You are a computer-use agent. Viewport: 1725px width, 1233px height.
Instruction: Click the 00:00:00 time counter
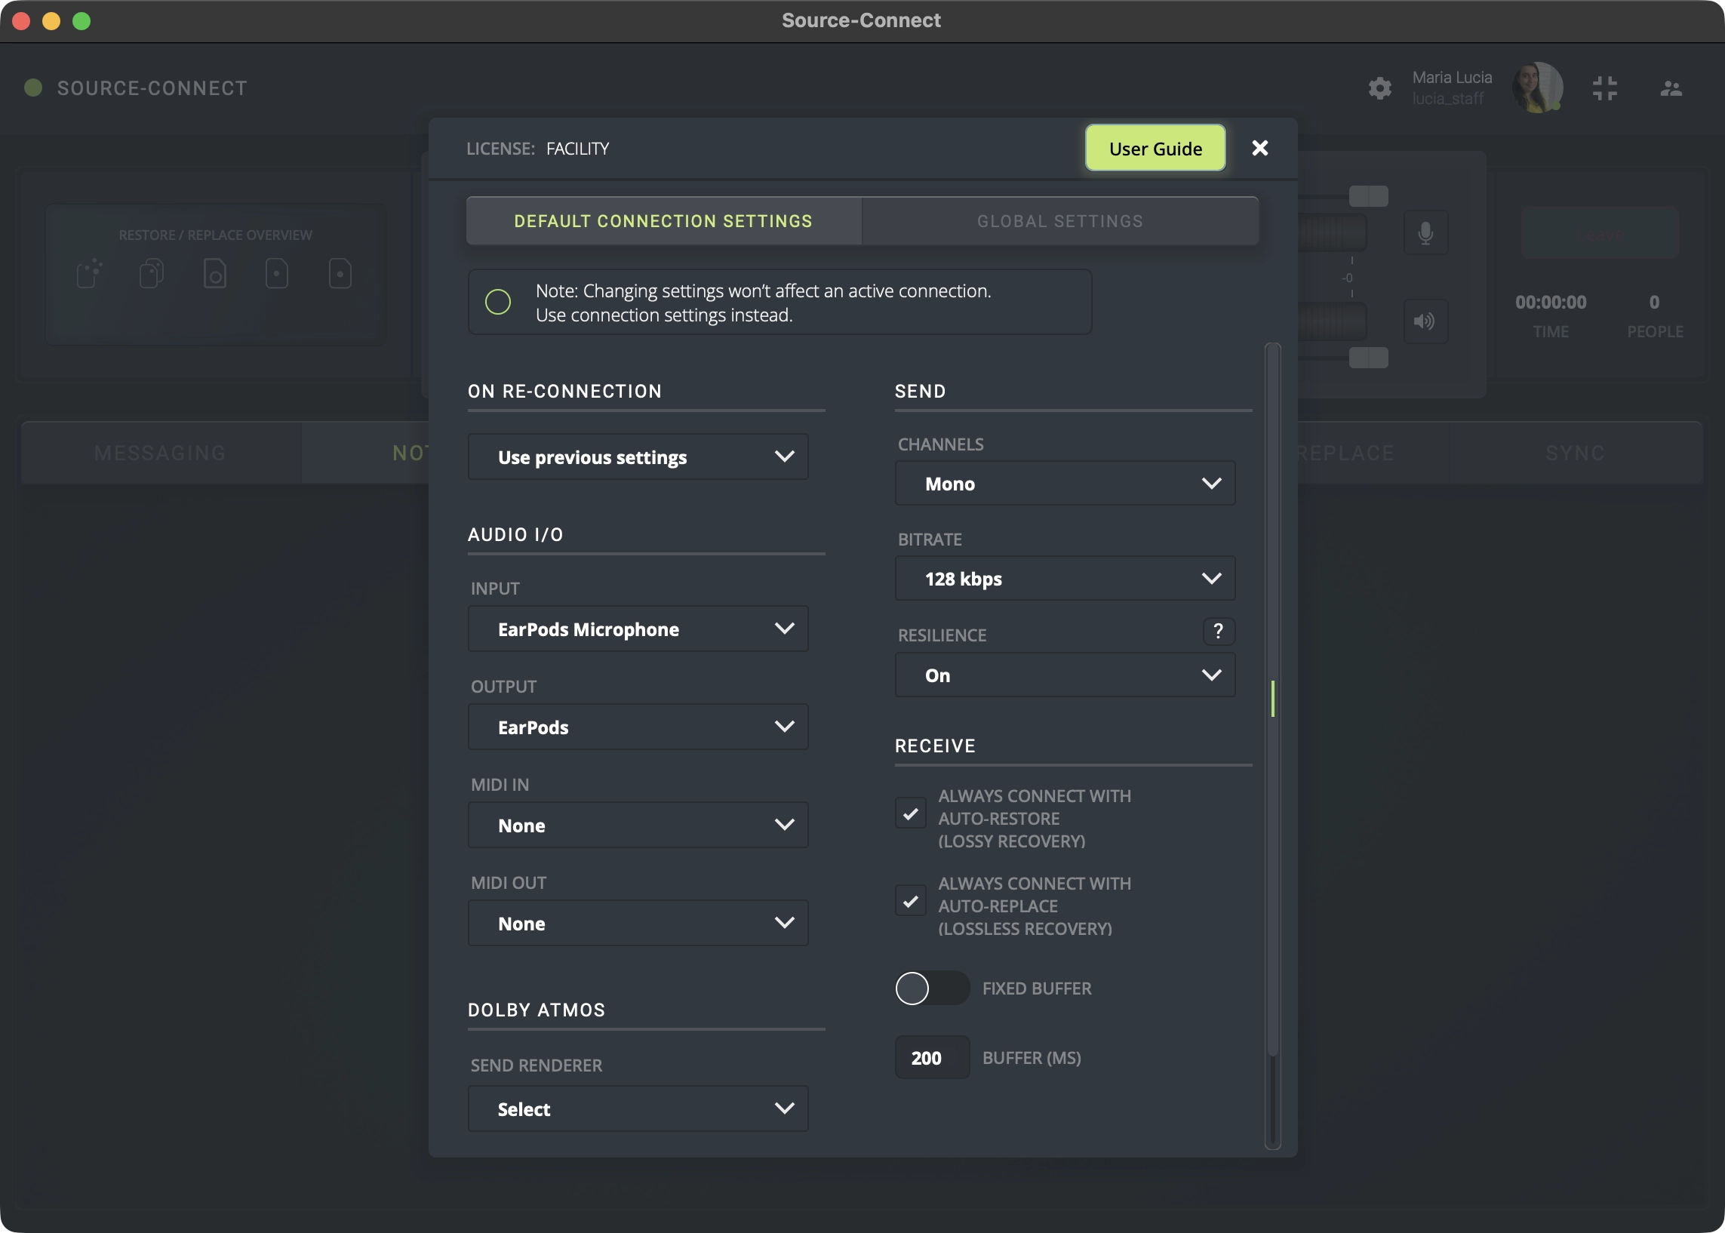(x=1551, y=302)
